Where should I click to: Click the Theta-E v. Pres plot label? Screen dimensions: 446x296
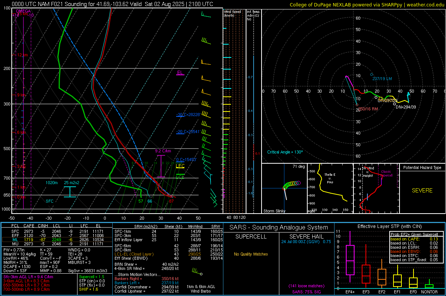[330, 178]
